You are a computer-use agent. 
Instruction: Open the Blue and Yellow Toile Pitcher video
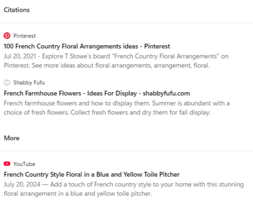(91, 175)
